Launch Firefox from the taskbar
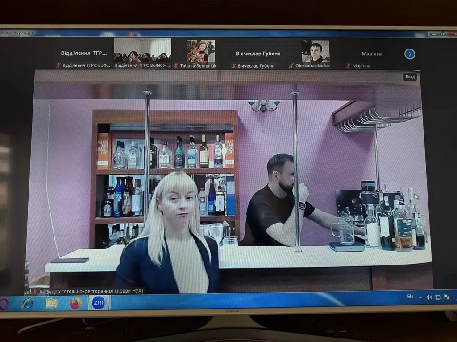457x342 pixels. tap(75, 303)
